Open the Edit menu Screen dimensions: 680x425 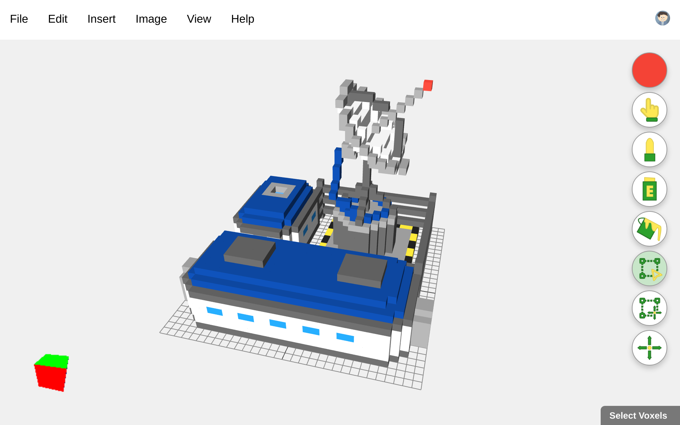[x=58, y=19]
